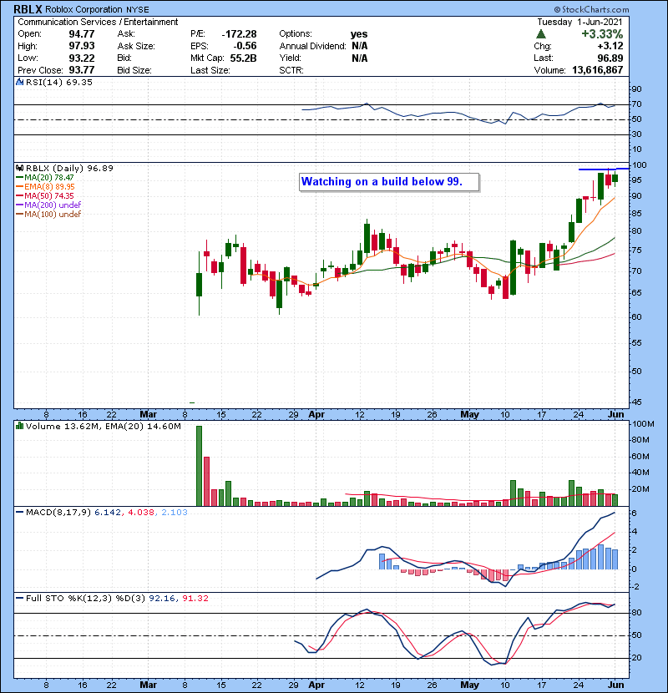Click the Options 'yes' value

pyautogui.click(x=359, y=34)
